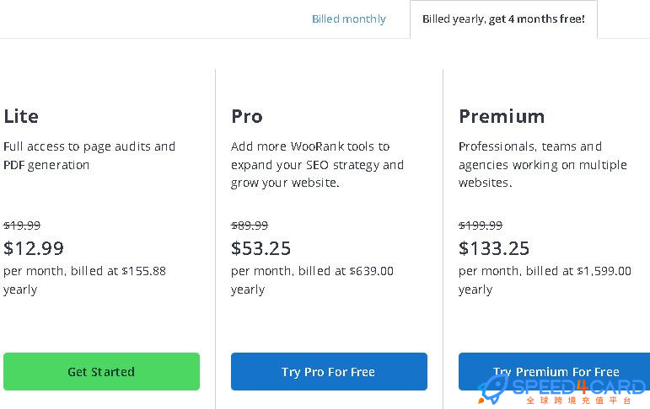Click the crossed-out $19.99 price
The width and height of the screenshot is (650, 409).
[22, 226]
